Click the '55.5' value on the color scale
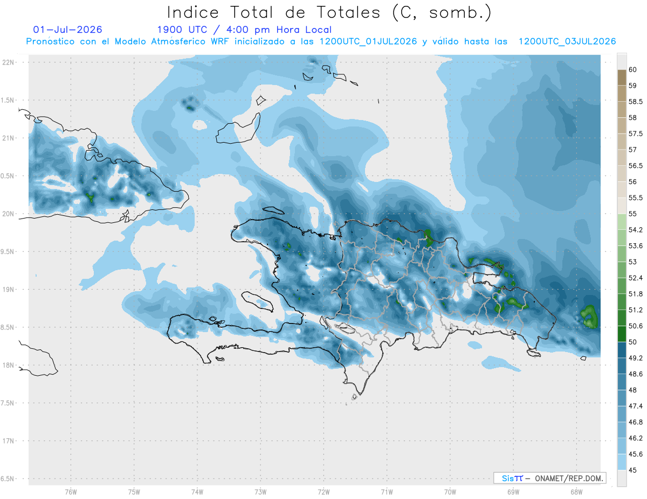647x499 pixels. (x=636, y=198)
